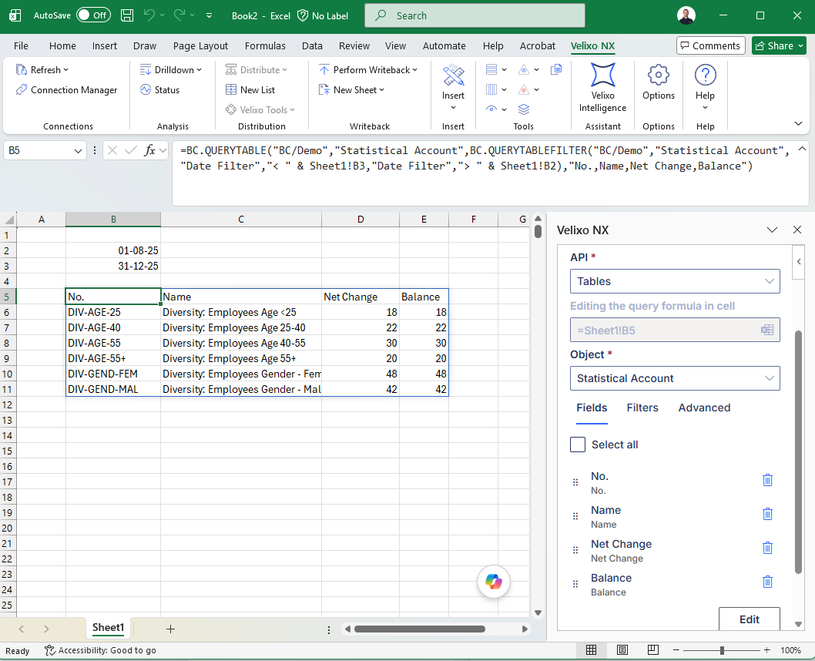Click the red triangle layers icon in Tools
This screenshot has height=661, width=815.
point(524,89)
